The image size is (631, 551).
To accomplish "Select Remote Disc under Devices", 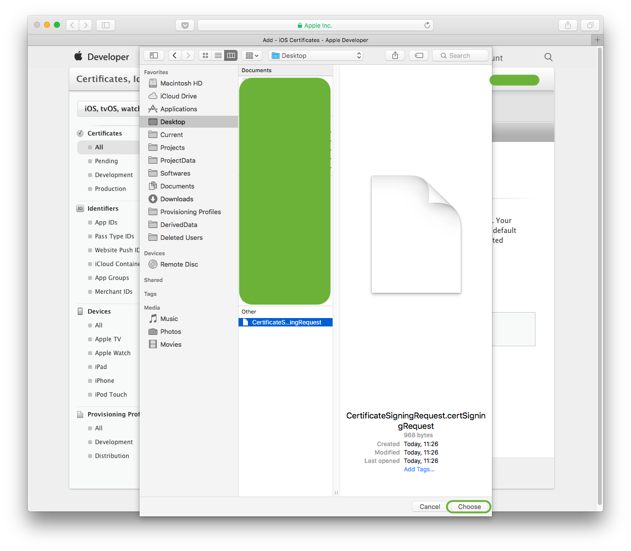I will click(x=189, y=264).
